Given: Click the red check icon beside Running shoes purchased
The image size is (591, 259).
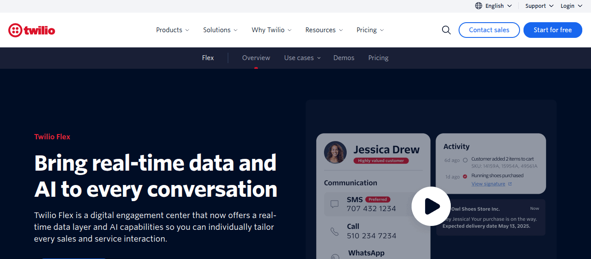Looking at the screenshot, I should pos(465,176).
